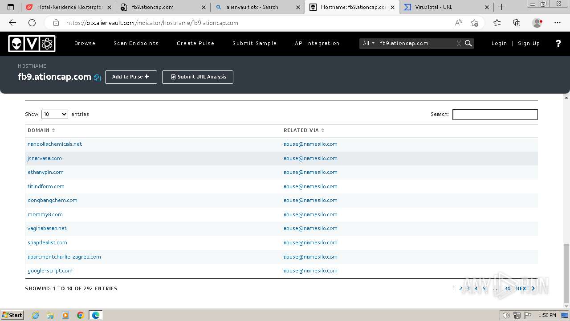Open the google-script.com domain link
Screen dimensions: 570x321
click(50, 271)
